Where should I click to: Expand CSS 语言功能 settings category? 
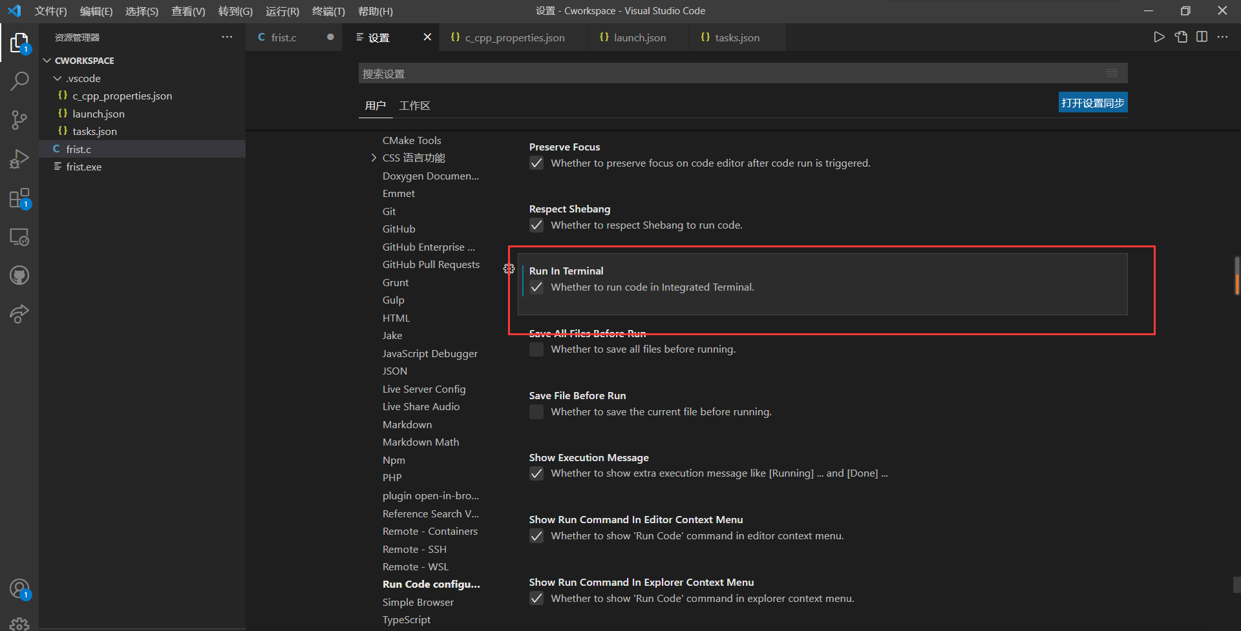click(374, 158)
